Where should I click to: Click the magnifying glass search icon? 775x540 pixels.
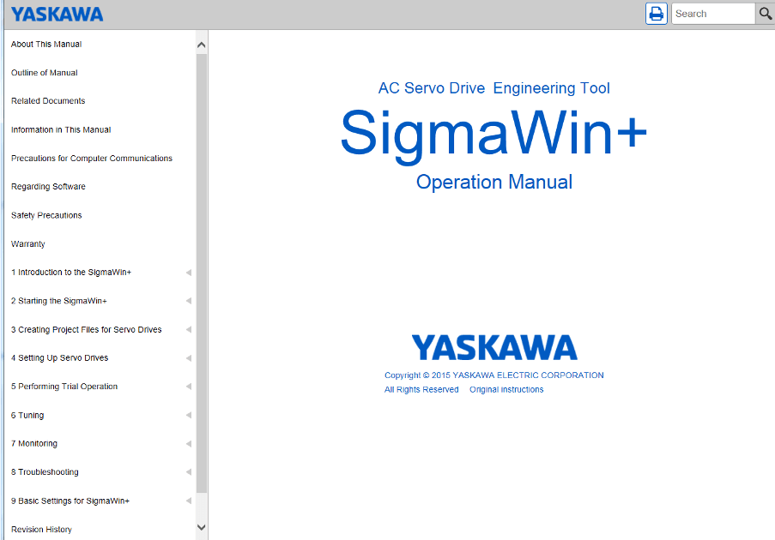[x=765, y=14]
